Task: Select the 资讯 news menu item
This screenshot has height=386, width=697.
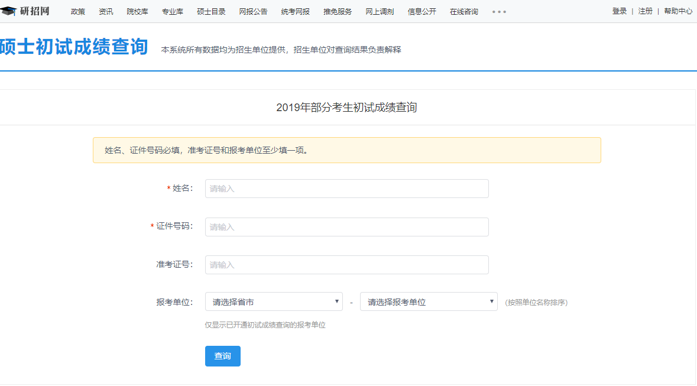Action: 105,11
